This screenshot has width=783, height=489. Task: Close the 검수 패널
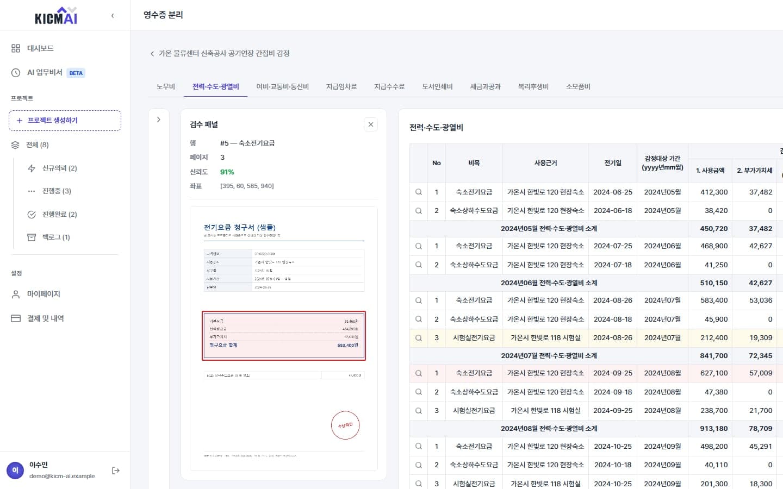click(x=371, y=124)
